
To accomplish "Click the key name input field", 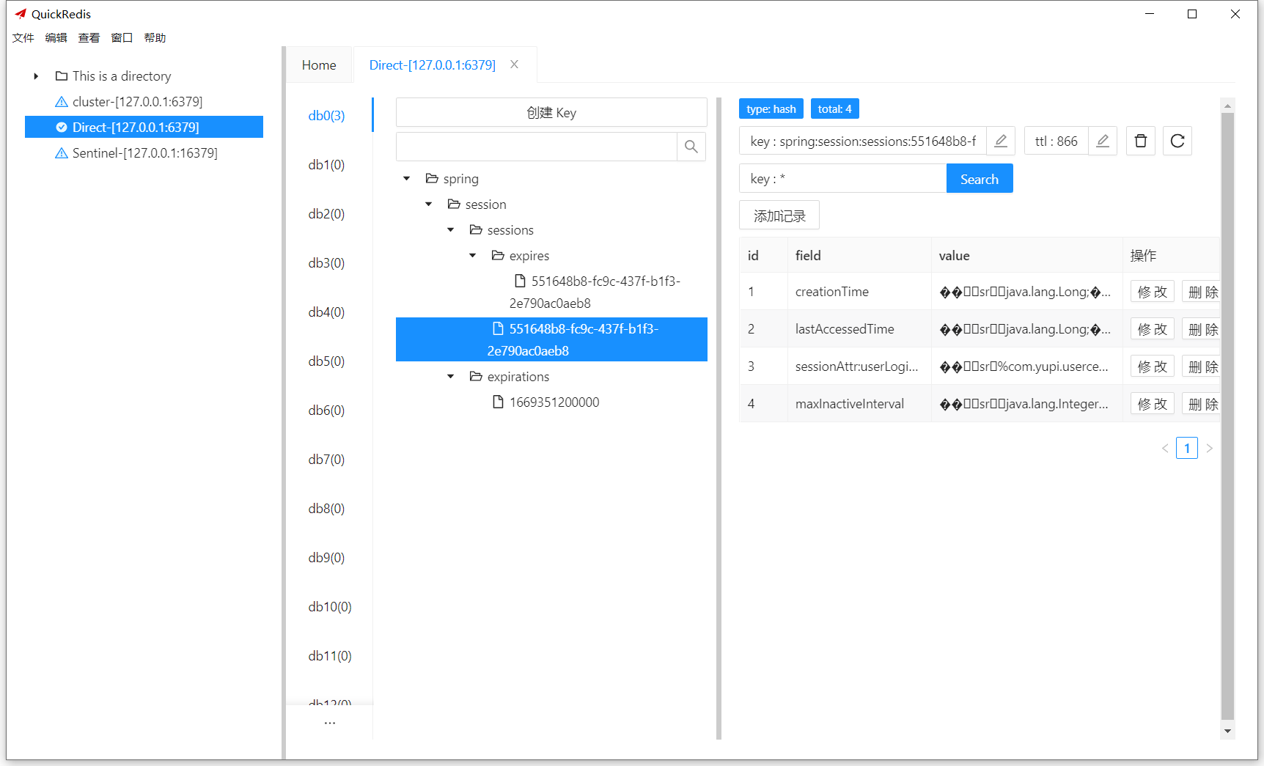I will [x=863, y=141].
